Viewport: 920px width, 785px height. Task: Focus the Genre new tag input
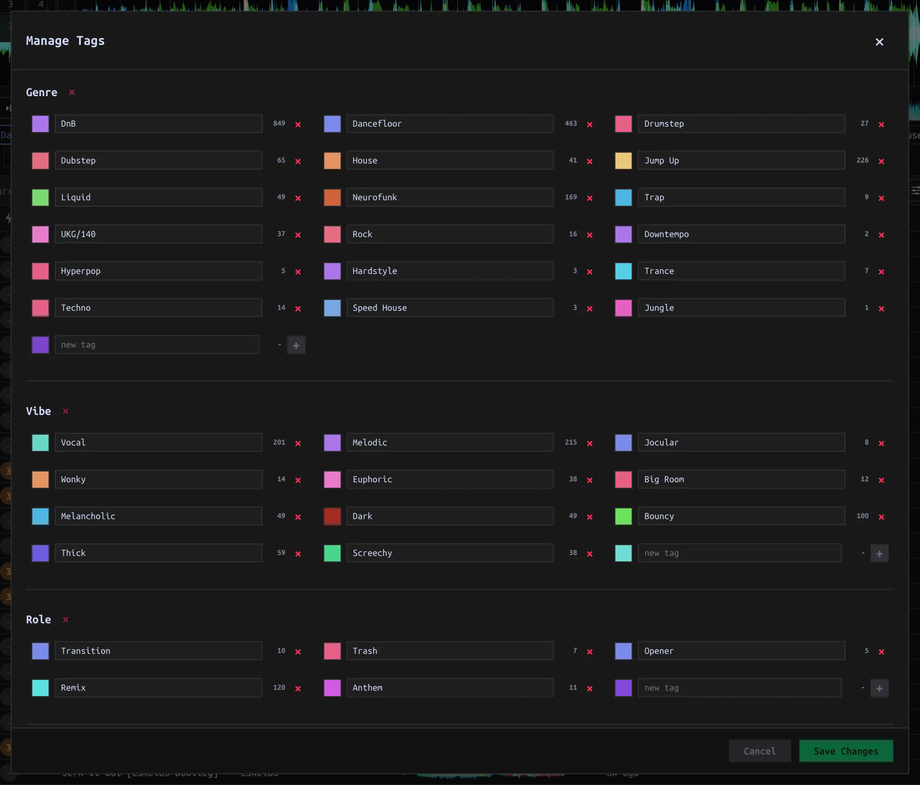(157, 345)
